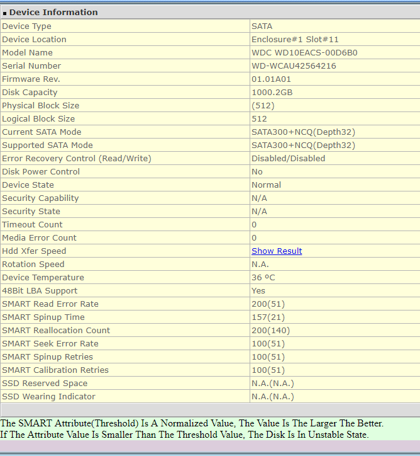420x456 pixels.
Task: Select SMART Seek Error Rate value 100(51)
Action: coord(268,344)
